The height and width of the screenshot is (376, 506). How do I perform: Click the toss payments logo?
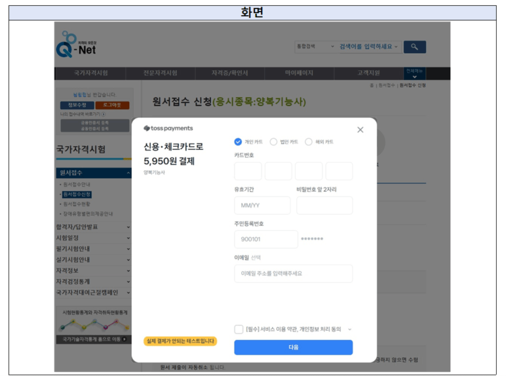click(x=168, y=128)
